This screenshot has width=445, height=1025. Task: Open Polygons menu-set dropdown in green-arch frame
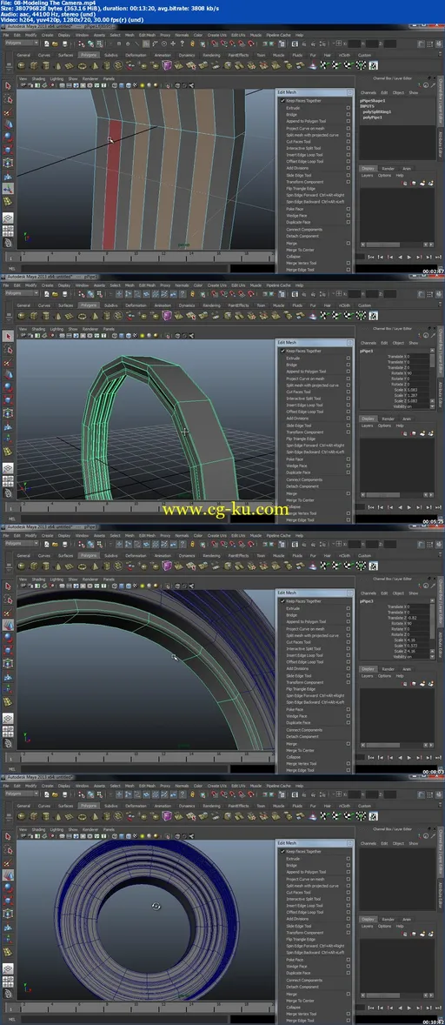(x=22, y=293)
